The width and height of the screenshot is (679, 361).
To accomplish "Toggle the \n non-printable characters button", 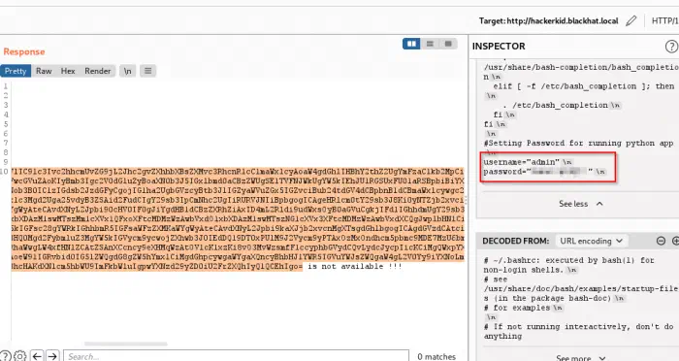I will (127, 71).
